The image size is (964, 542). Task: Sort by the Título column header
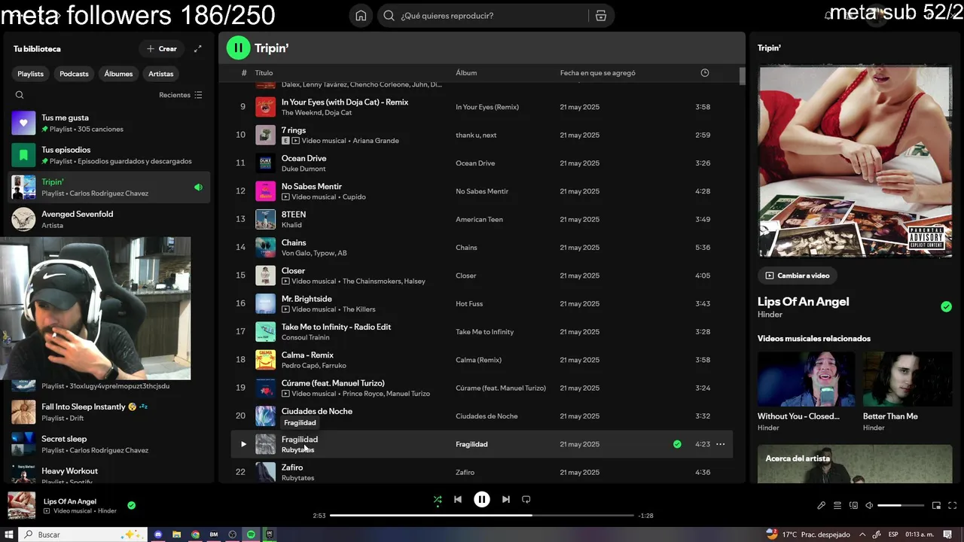[264, 73]
